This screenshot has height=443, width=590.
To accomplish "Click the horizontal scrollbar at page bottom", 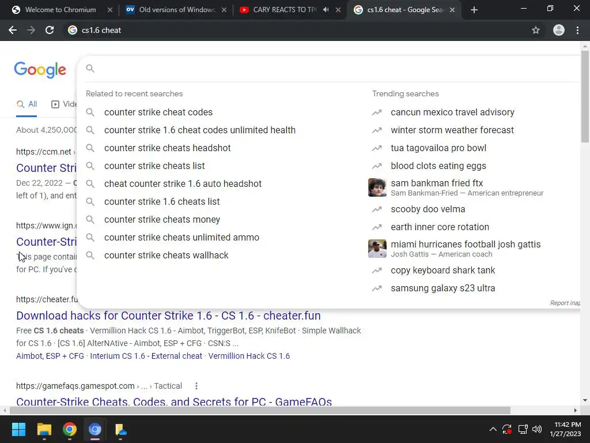I will click(260, 410).
